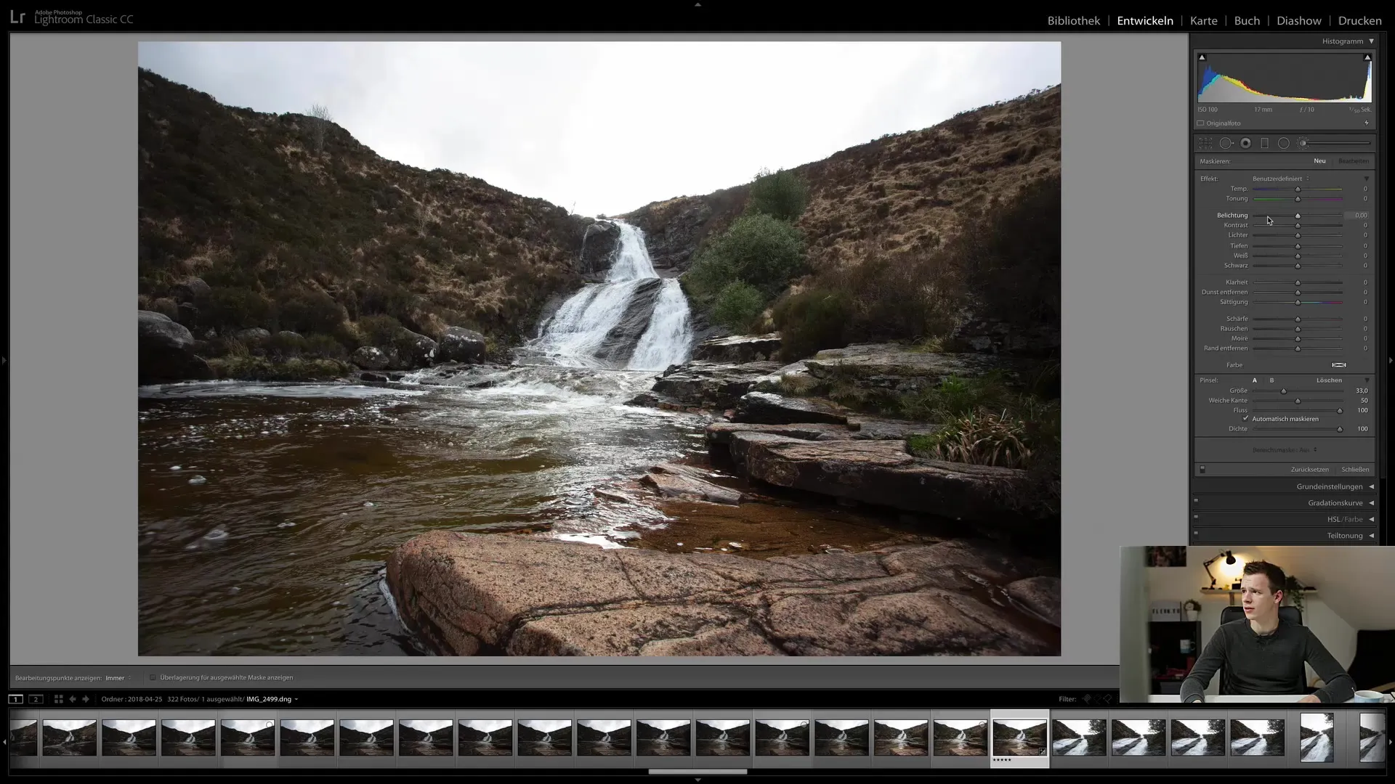Viewport: 1395px width, 784px height.
Task: Expand the Grundeinstellungen panel
Action: tap(1371, 486)
